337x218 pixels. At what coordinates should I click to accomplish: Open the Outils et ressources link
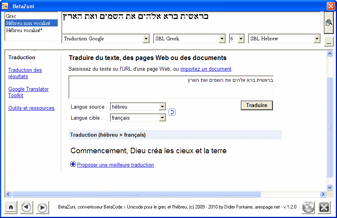[x=31, y=108]
